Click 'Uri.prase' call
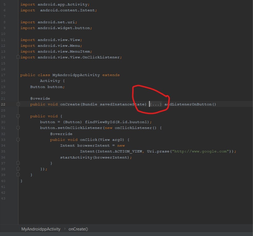The height and width of the screenshot is (236, 253). [x=158, y=151]
